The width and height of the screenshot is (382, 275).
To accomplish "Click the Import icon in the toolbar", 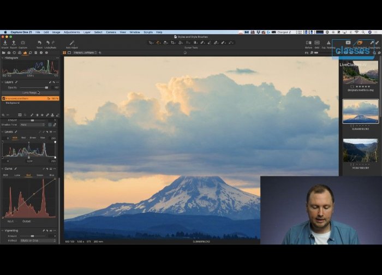I will (x=5, y=43).
